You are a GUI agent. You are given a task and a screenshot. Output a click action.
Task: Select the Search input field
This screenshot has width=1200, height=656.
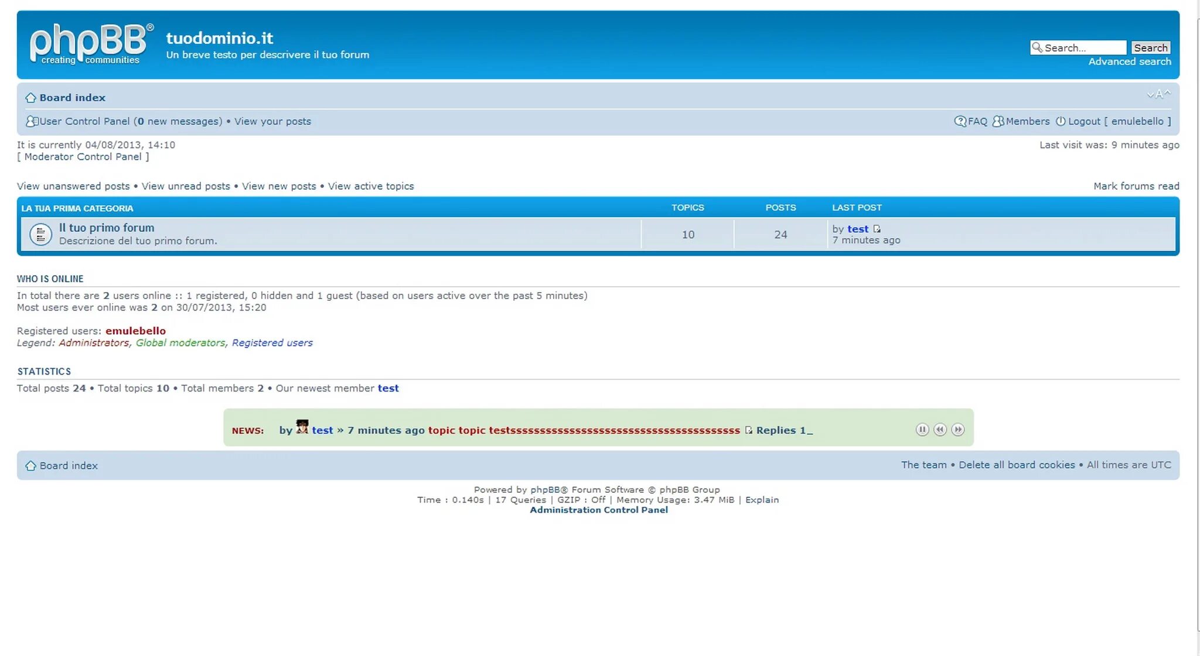pos(1080,47)
